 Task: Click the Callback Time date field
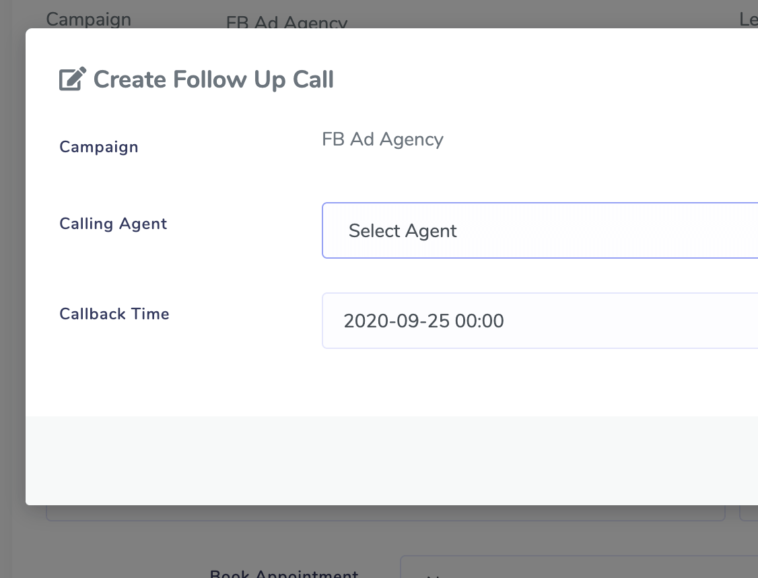coord(540,321)
